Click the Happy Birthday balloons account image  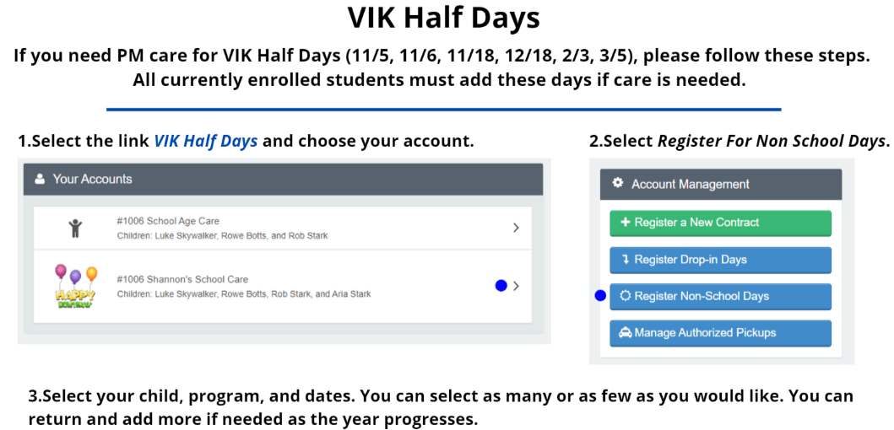[x=76, y=287]
